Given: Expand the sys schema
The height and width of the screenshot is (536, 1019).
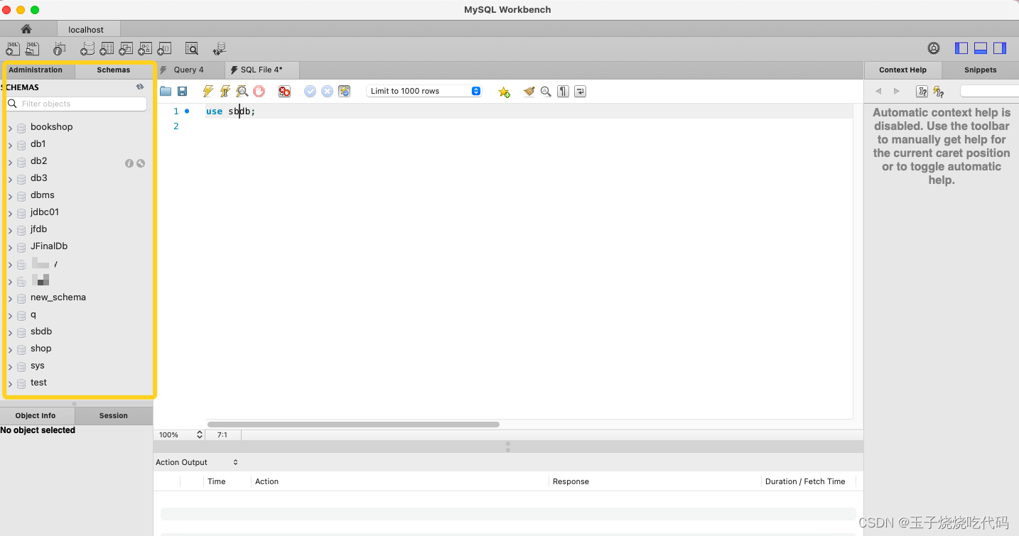Looking at the screenshot, I should tap(11, 366).
